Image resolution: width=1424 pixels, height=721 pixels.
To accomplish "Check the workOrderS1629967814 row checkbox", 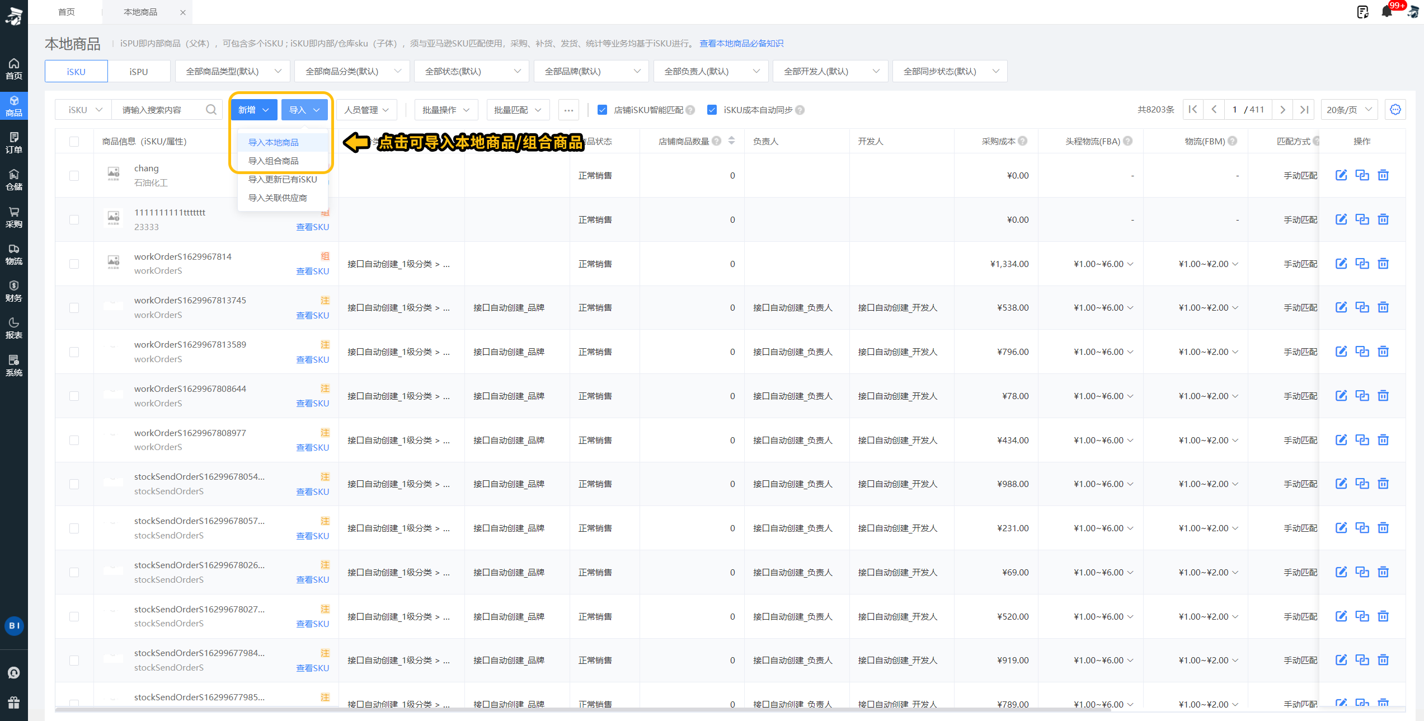I will pyautogui.click(x=74, y=264).
